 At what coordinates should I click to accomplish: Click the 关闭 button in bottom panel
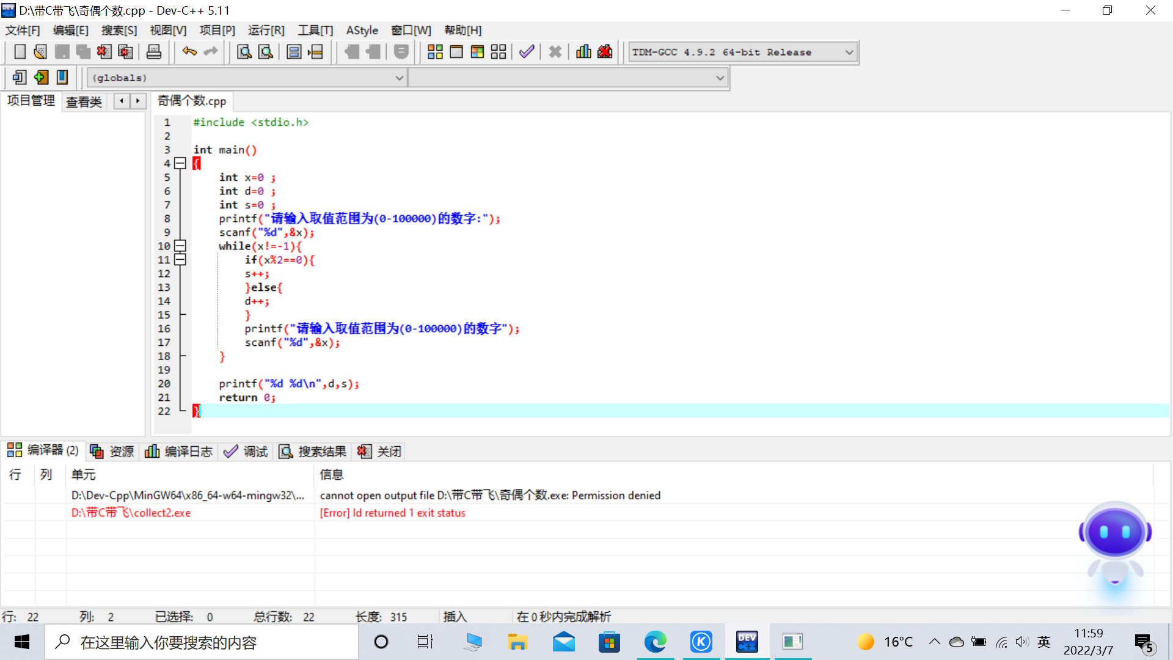[379, 451]
